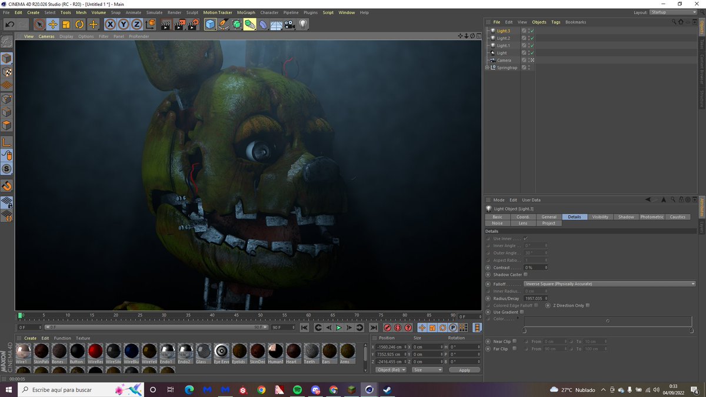The width and height of the screenshot is (706, 397).
Task: Expand the Springtrap object hierarchy
Action: click(487, 68)
